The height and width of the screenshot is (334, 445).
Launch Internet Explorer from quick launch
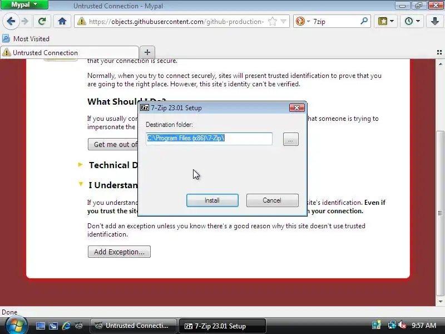coord(66,326)
